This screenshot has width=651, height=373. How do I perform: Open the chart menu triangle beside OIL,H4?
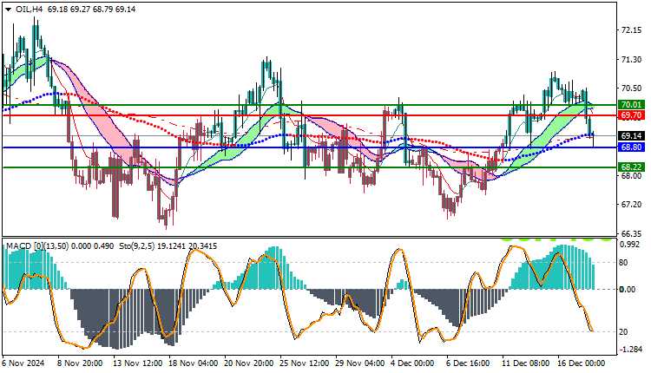(x=8, y=10)
